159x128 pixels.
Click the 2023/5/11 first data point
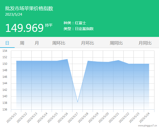tap(16, 61)
